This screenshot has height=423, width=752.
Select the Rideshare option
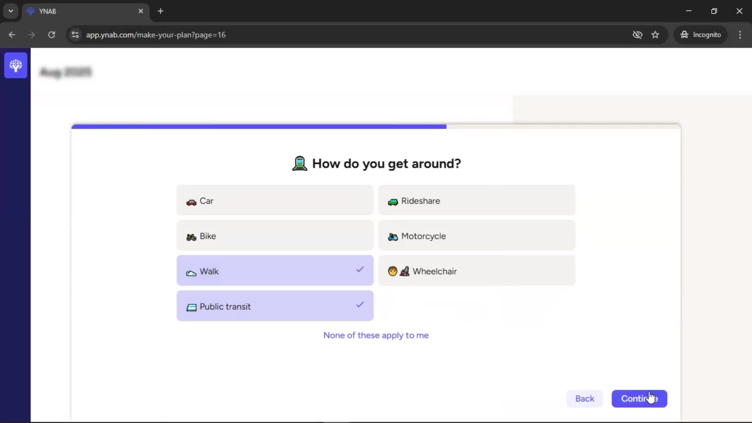point(477,201)
